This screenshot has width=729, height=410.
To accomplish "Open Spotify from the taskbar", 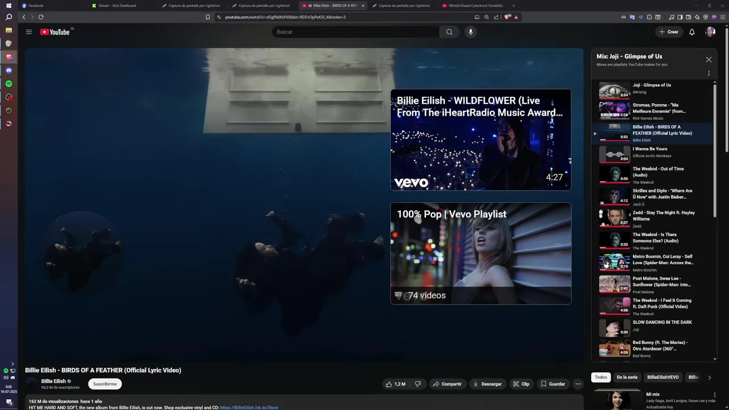I will coord(9,84).
